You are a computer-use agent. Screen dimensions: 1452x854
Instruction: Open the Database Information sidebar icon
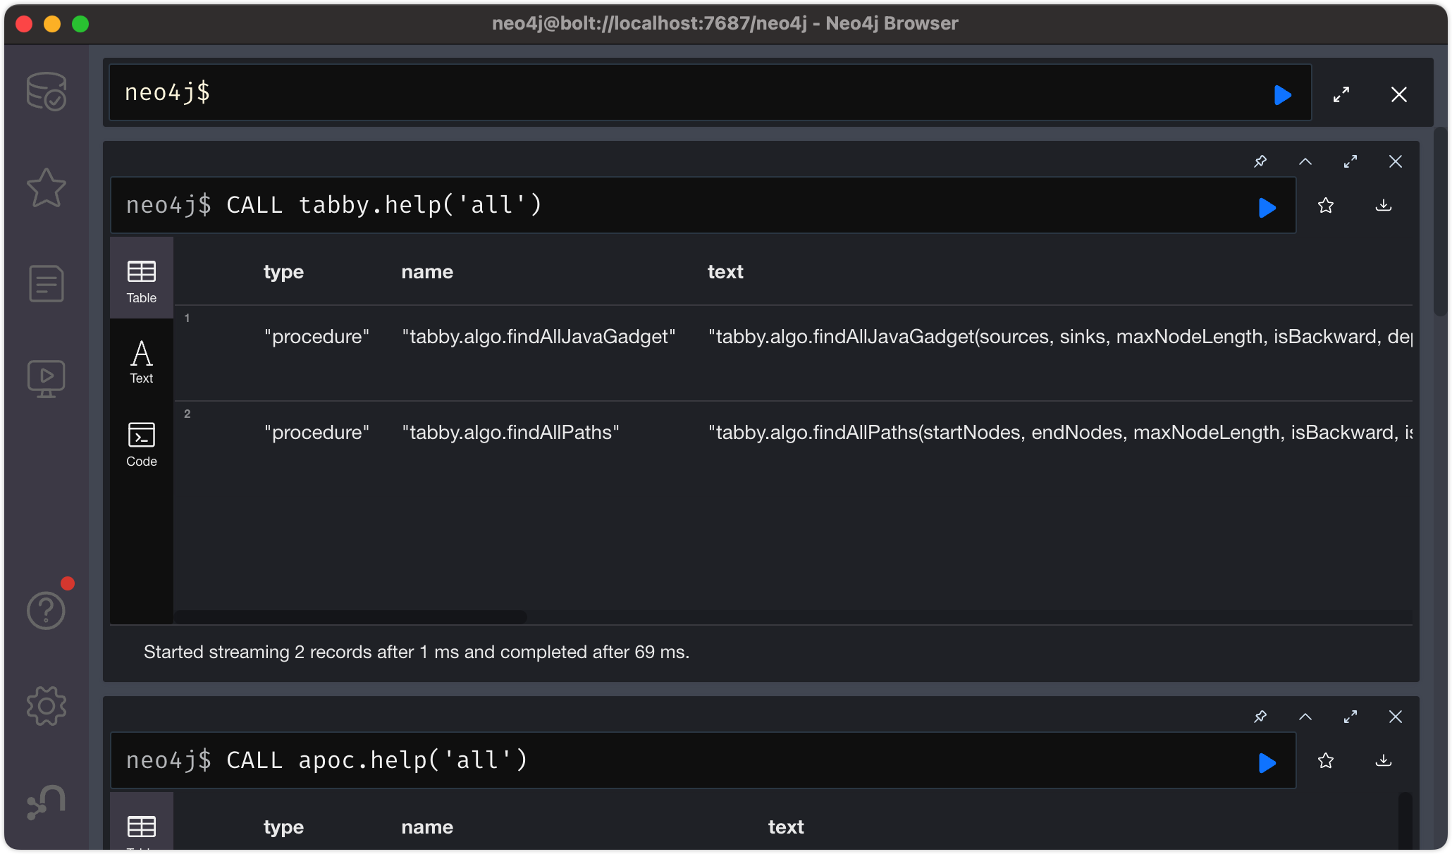tap(47, 92)
